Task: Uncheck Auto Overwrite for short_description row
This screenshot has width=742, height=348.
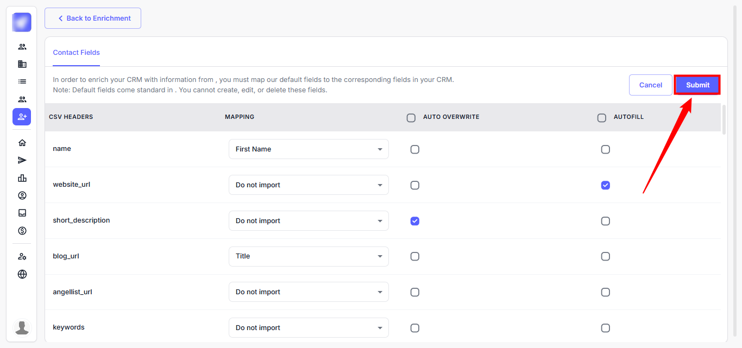Action: [x=415, y=221]
